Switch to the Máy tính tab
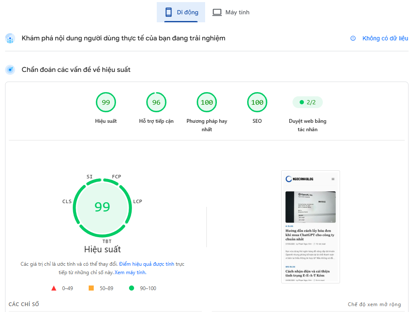The height and width of the screenshot is (312, 414). (231, 12)
